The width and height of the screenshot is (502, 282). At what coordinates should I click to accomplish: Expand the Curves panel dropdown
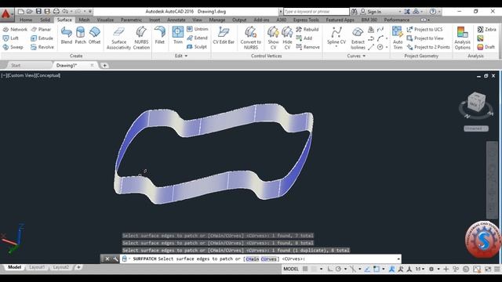356,56
